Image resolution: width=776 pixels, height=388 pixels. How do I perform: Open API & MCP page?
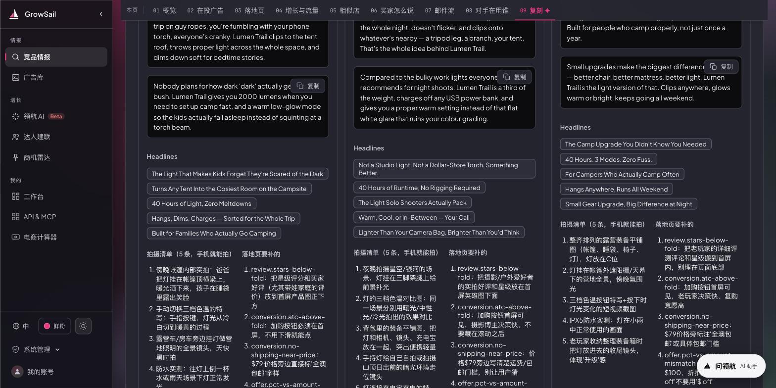pyautogui.click(x=56, y=217)
